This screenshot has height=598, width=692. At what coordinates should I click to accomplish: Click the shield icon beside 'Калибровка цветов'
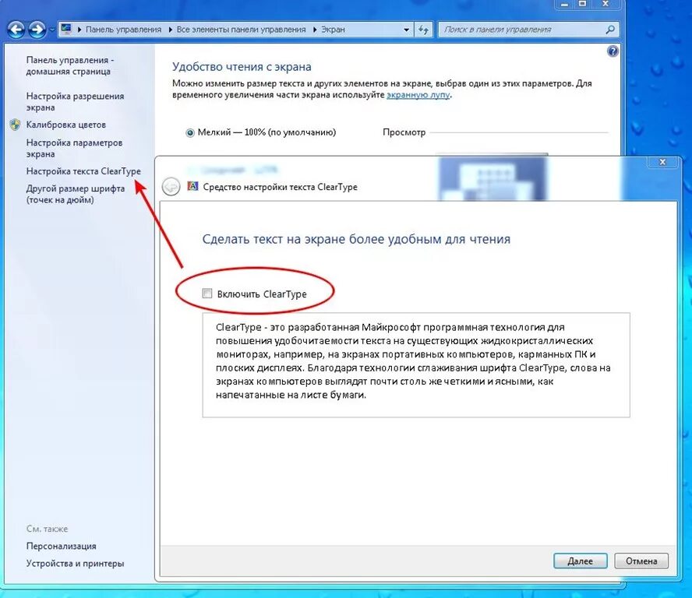pyautogui.click(x=15, y=125)
